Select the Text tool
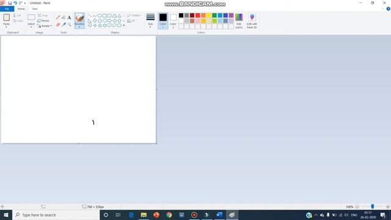Viewport: 391px width, 220px height. [x=69, y=18]
